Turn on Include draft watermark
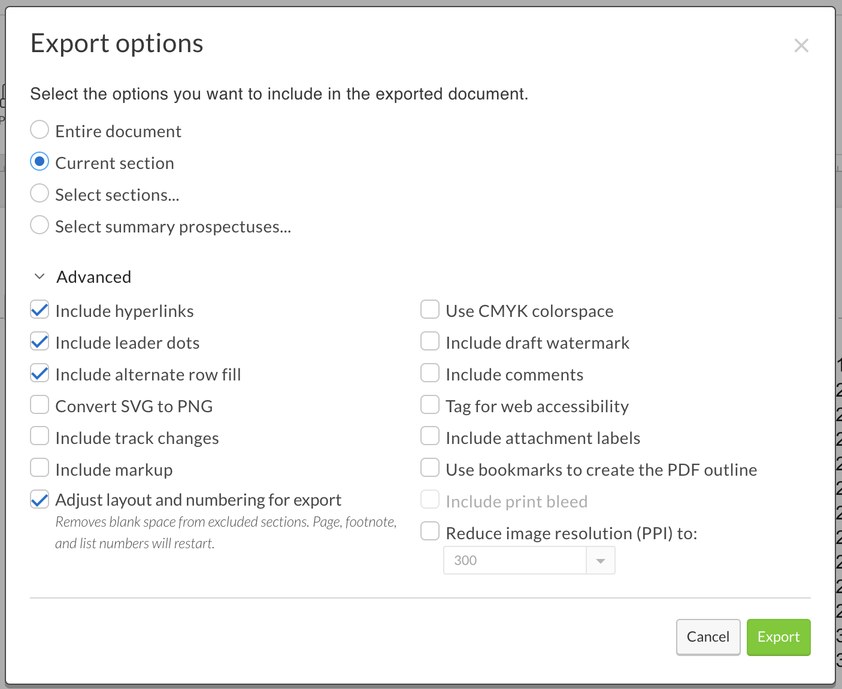The width and height of the screenshot is (842, 689). 430,342
